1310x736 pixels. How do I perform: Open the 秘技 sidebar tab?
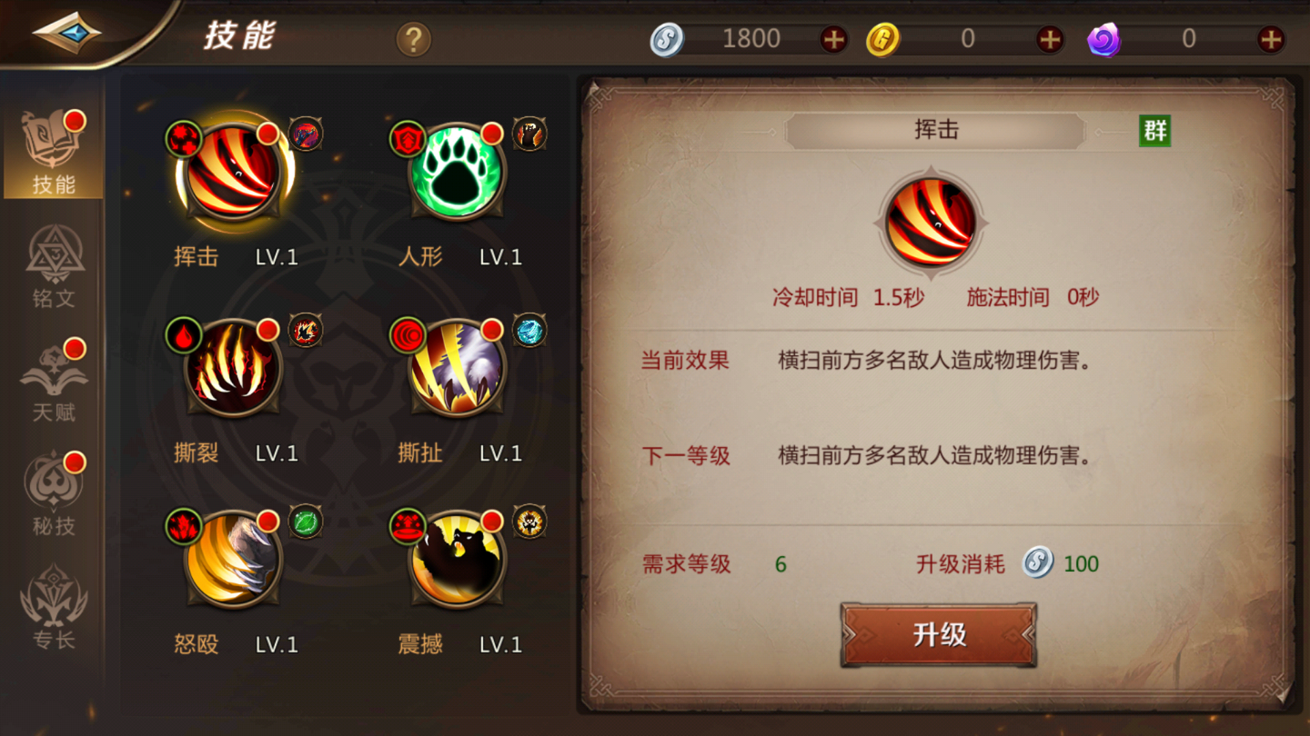point(54,494)
